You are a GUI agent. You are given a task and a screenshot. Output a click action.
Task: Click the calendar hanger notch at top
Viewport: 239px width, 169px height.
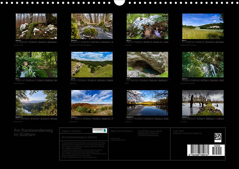coord(119,2)
